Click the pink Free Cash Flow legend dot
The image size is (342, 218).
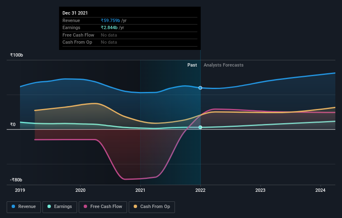(85, 206)
